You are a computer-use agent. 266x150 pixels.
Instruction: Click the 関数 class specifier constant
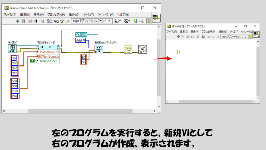pyautogui.click(x=81, y=34)
